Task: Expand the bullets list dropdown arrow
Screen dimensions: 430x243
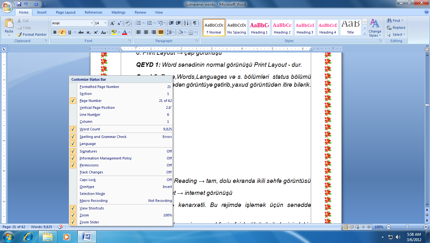Action: coord(144,23)
